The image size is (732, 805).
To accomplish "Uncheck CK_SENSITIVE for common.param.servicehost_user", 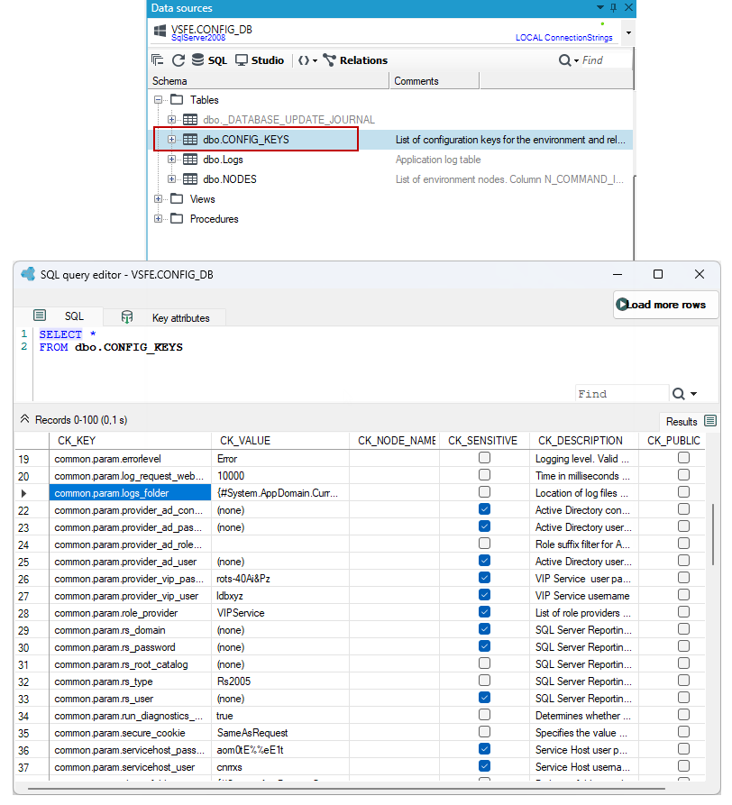I will pyautogui.click(x=484, y=766).
